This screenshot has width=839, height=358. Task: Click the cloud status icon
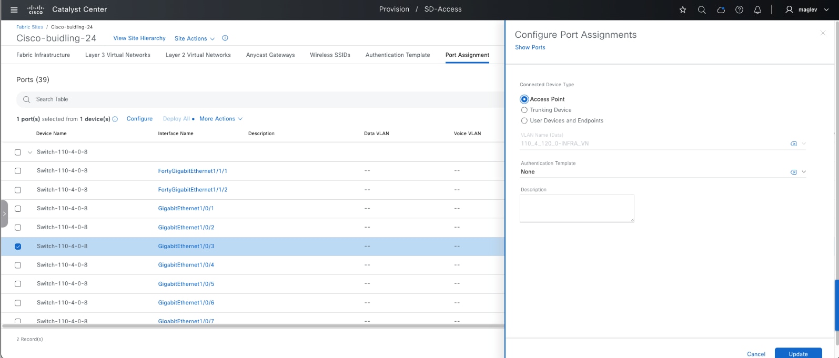(x=721, y=10)
